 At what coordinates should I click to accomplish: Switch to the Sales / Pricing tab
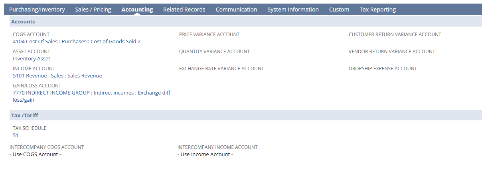[x=93, y=10]
